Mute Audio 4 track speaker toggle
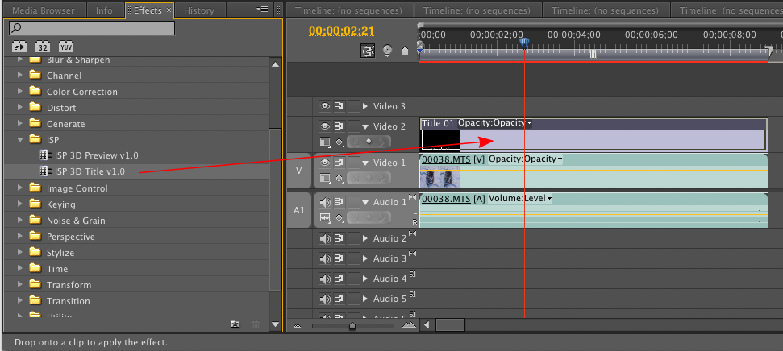The image size is (783, 351). tap(325, 279)
